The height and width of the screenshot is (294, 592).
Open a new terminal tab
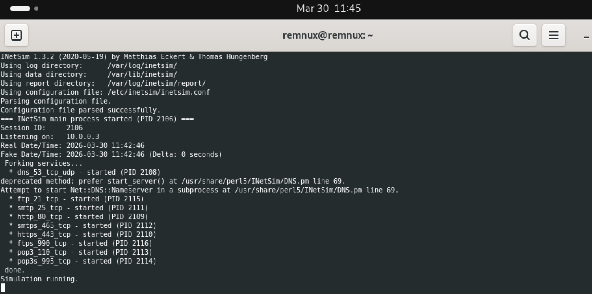(16, 35)
